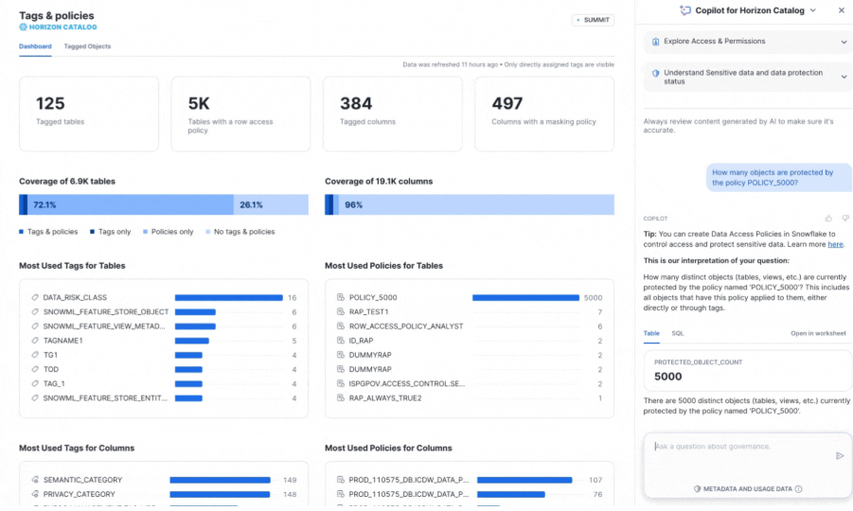Click tag icon next to PRIVACY_CATEGORY

pos(35,494)
